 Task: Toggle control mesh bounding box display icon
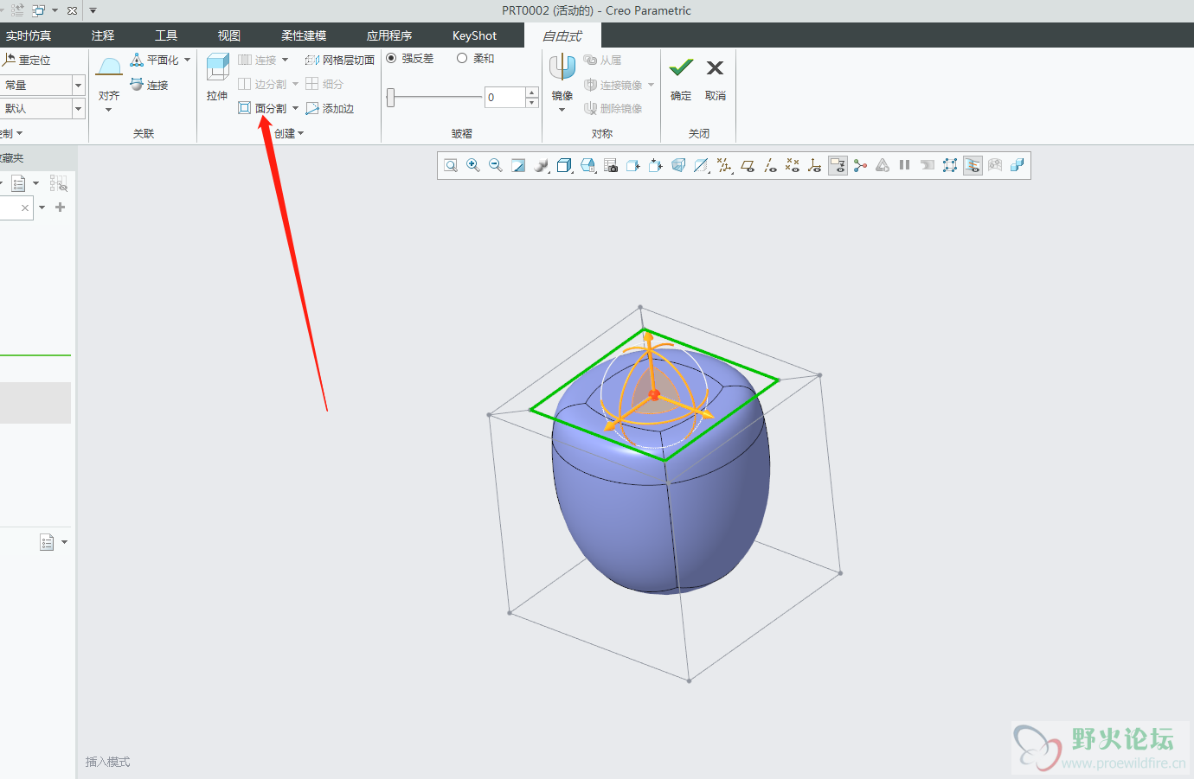coord(950,165)
